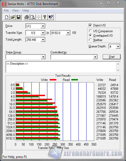Click the ATTO application icon in title bar

coord(4,4)
